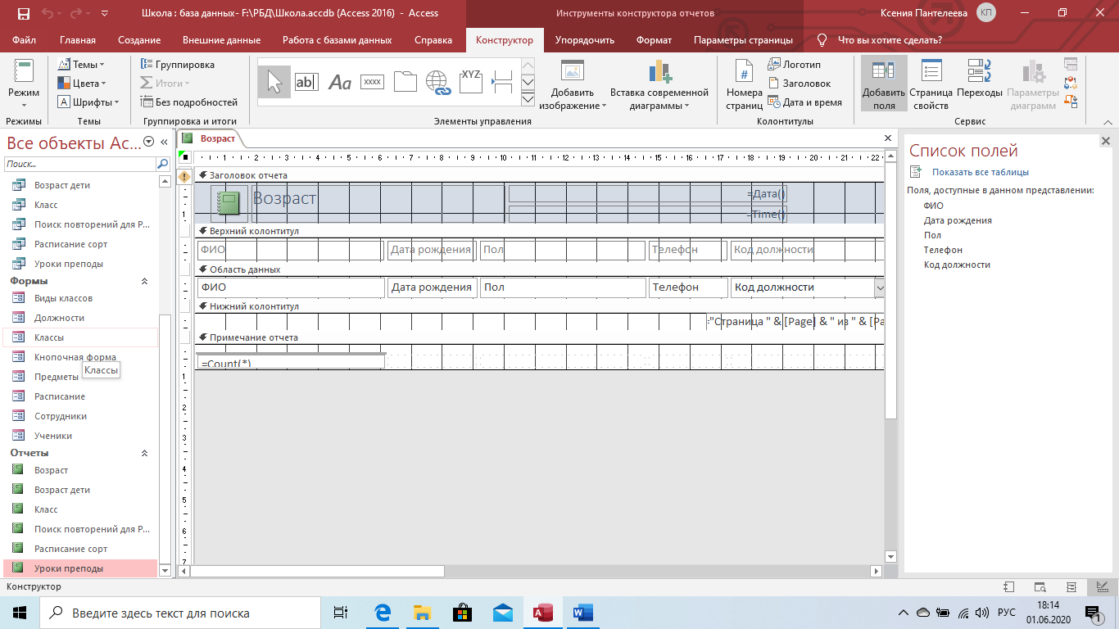The height and width of the screenshot is (629, 1119).
Task: Pick the text box (ab|) control
Action: coord(306,82)
